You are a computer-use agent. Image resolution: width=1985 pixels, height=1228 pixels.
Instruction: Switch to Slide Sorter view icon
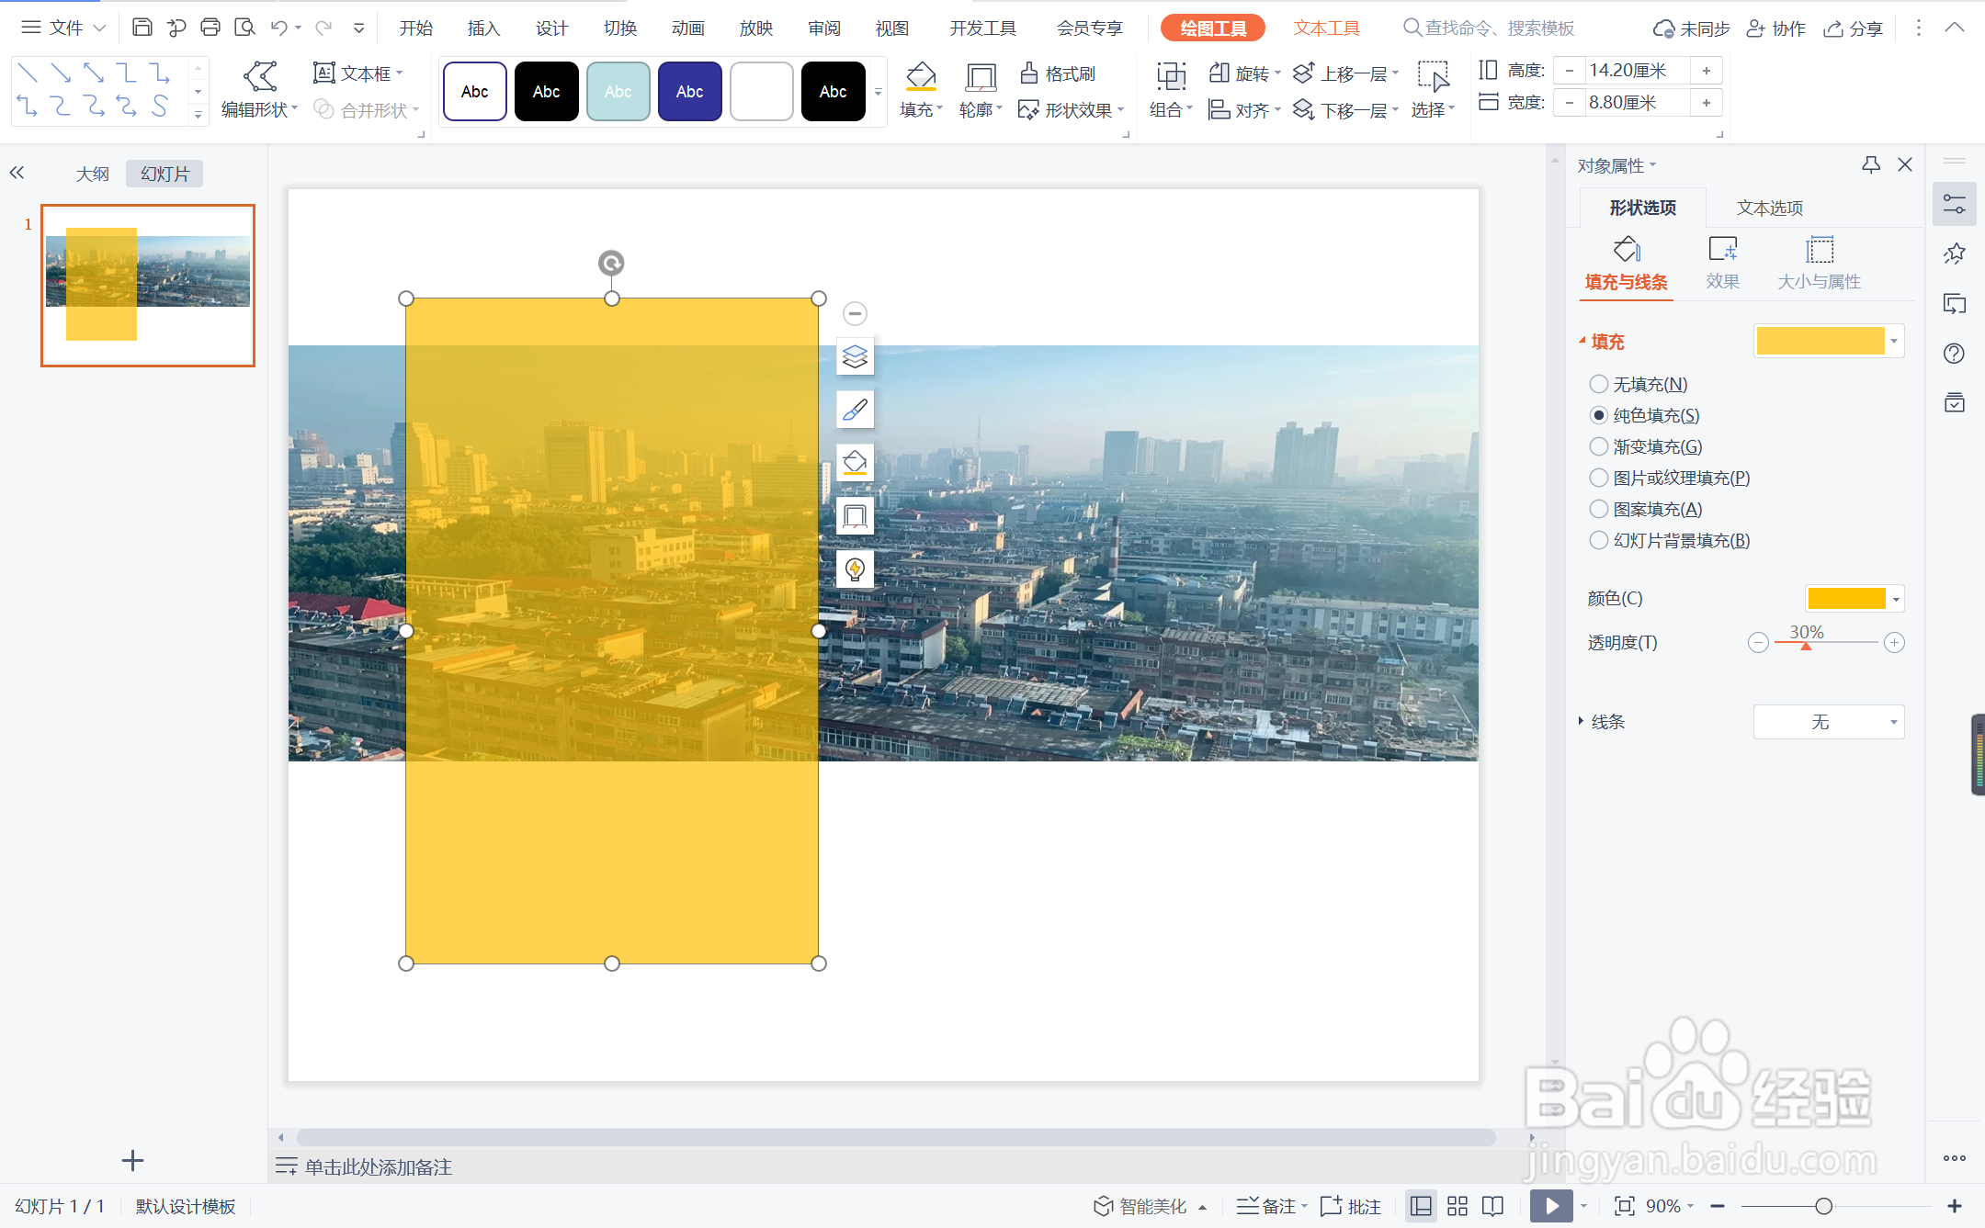[1458, 1206]
